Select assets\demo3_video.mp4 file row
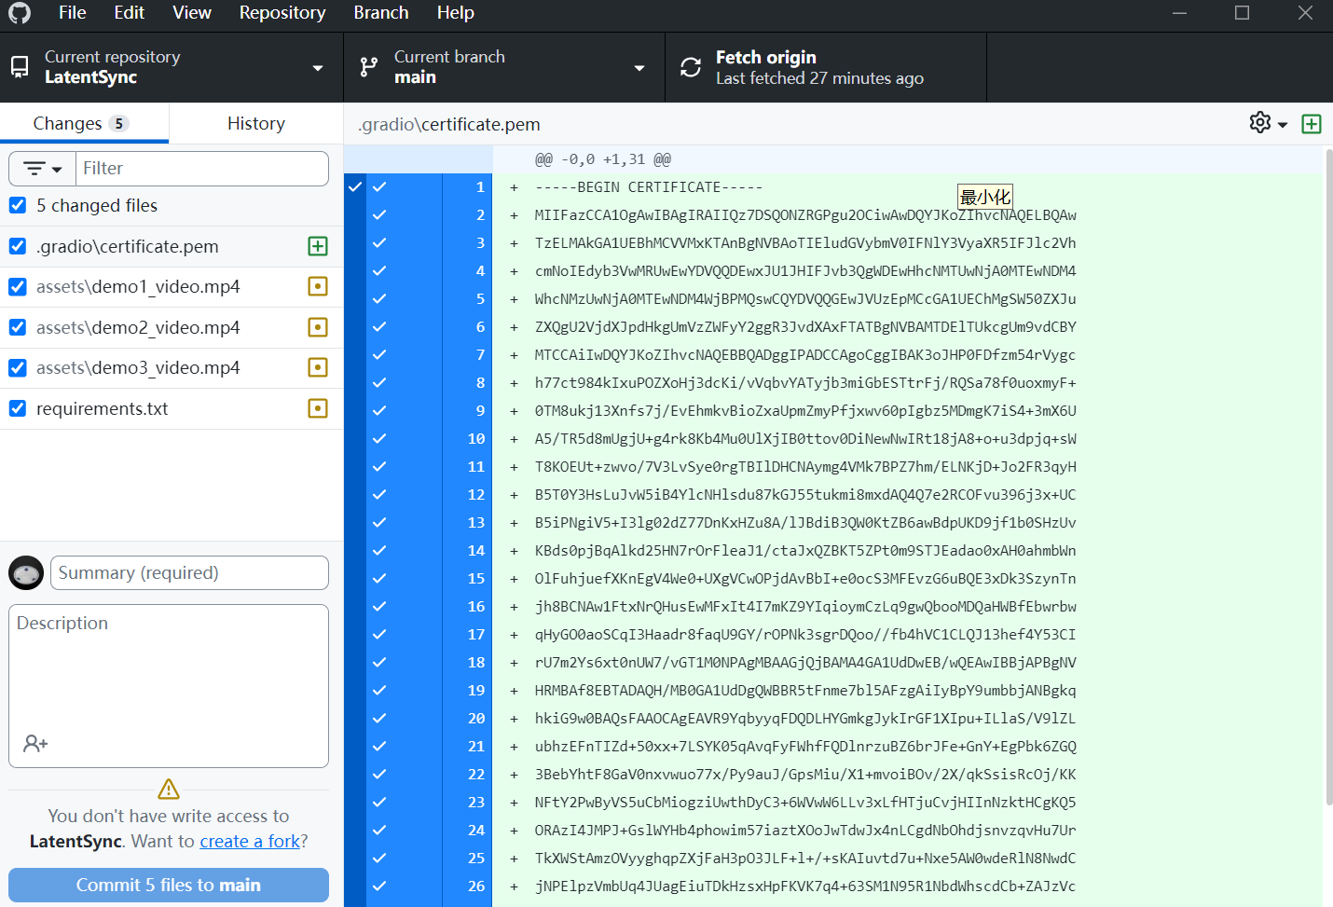This screenshot has height=907, width=1333. 172,367
